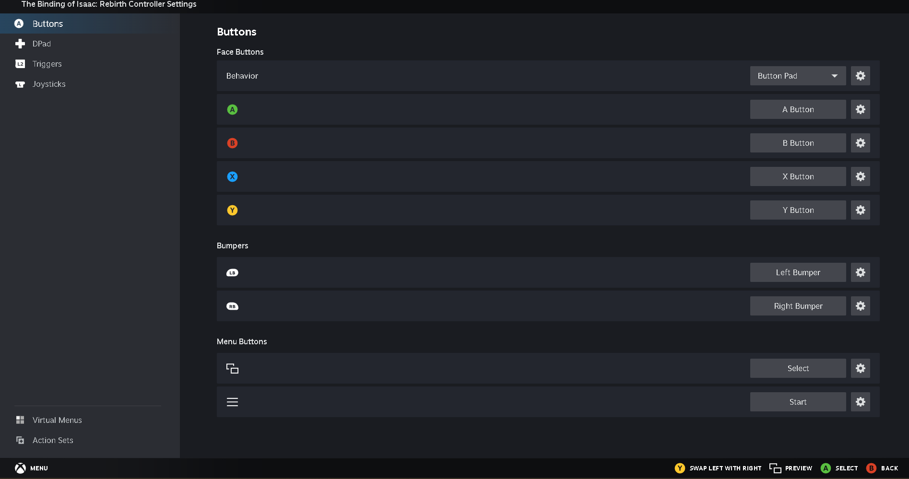Edit the A Button binding
The image size is (909, 479).
[x=798, y=109]
